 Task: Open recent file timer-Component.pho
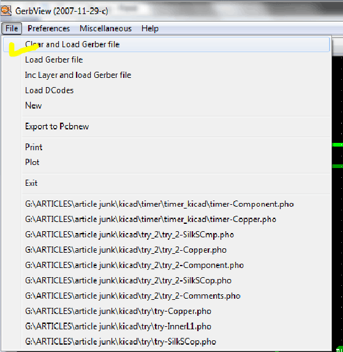(x=167, y=204)
